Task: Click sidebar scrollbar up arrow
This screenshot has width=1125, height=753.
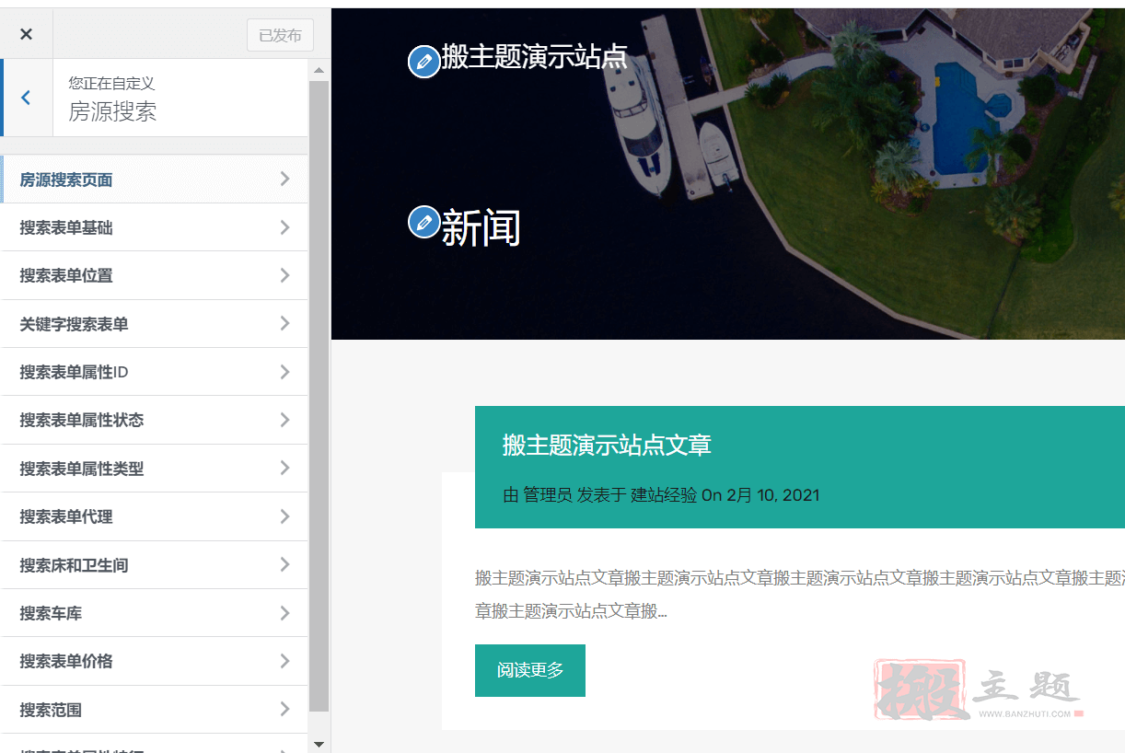Action: coord(319,71)
